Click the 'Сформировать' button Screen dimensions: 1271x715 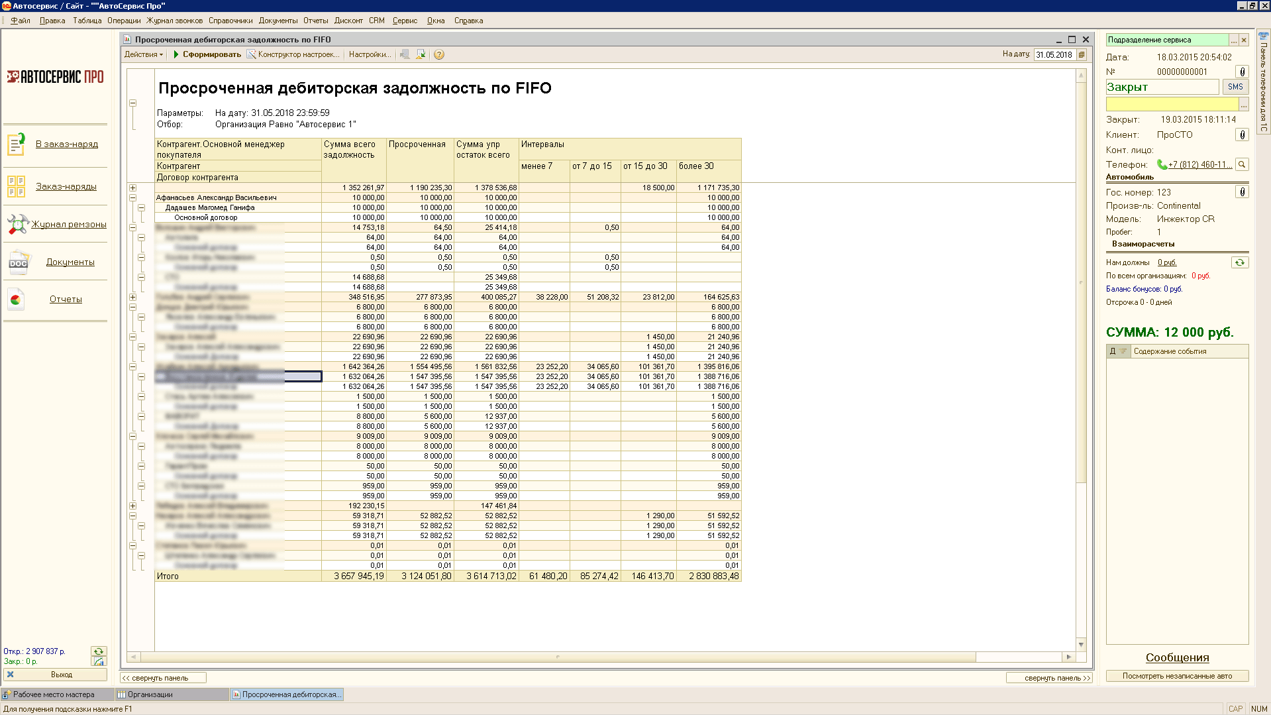pos(206,55)
